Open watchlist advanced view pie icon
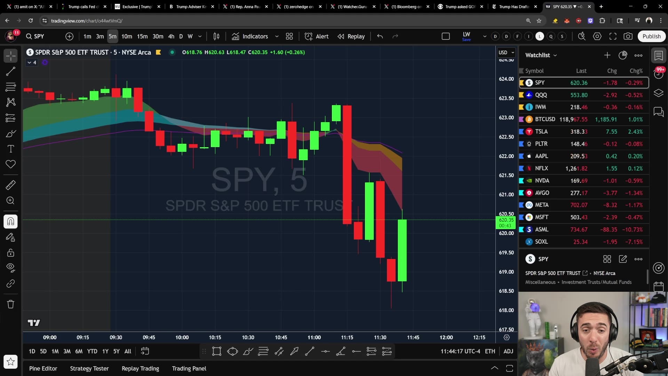Viewport: 668px width, 376px height. [x=623, y=55]
